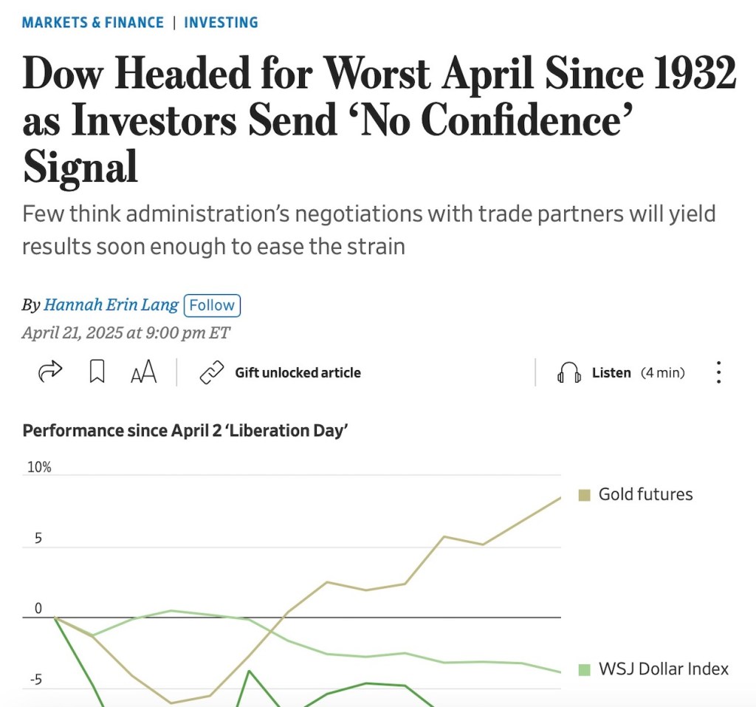The width and height of the screenshot is (756, 707).
Task: Follow the author with the Follow button
Action: [x=212, y=305]
